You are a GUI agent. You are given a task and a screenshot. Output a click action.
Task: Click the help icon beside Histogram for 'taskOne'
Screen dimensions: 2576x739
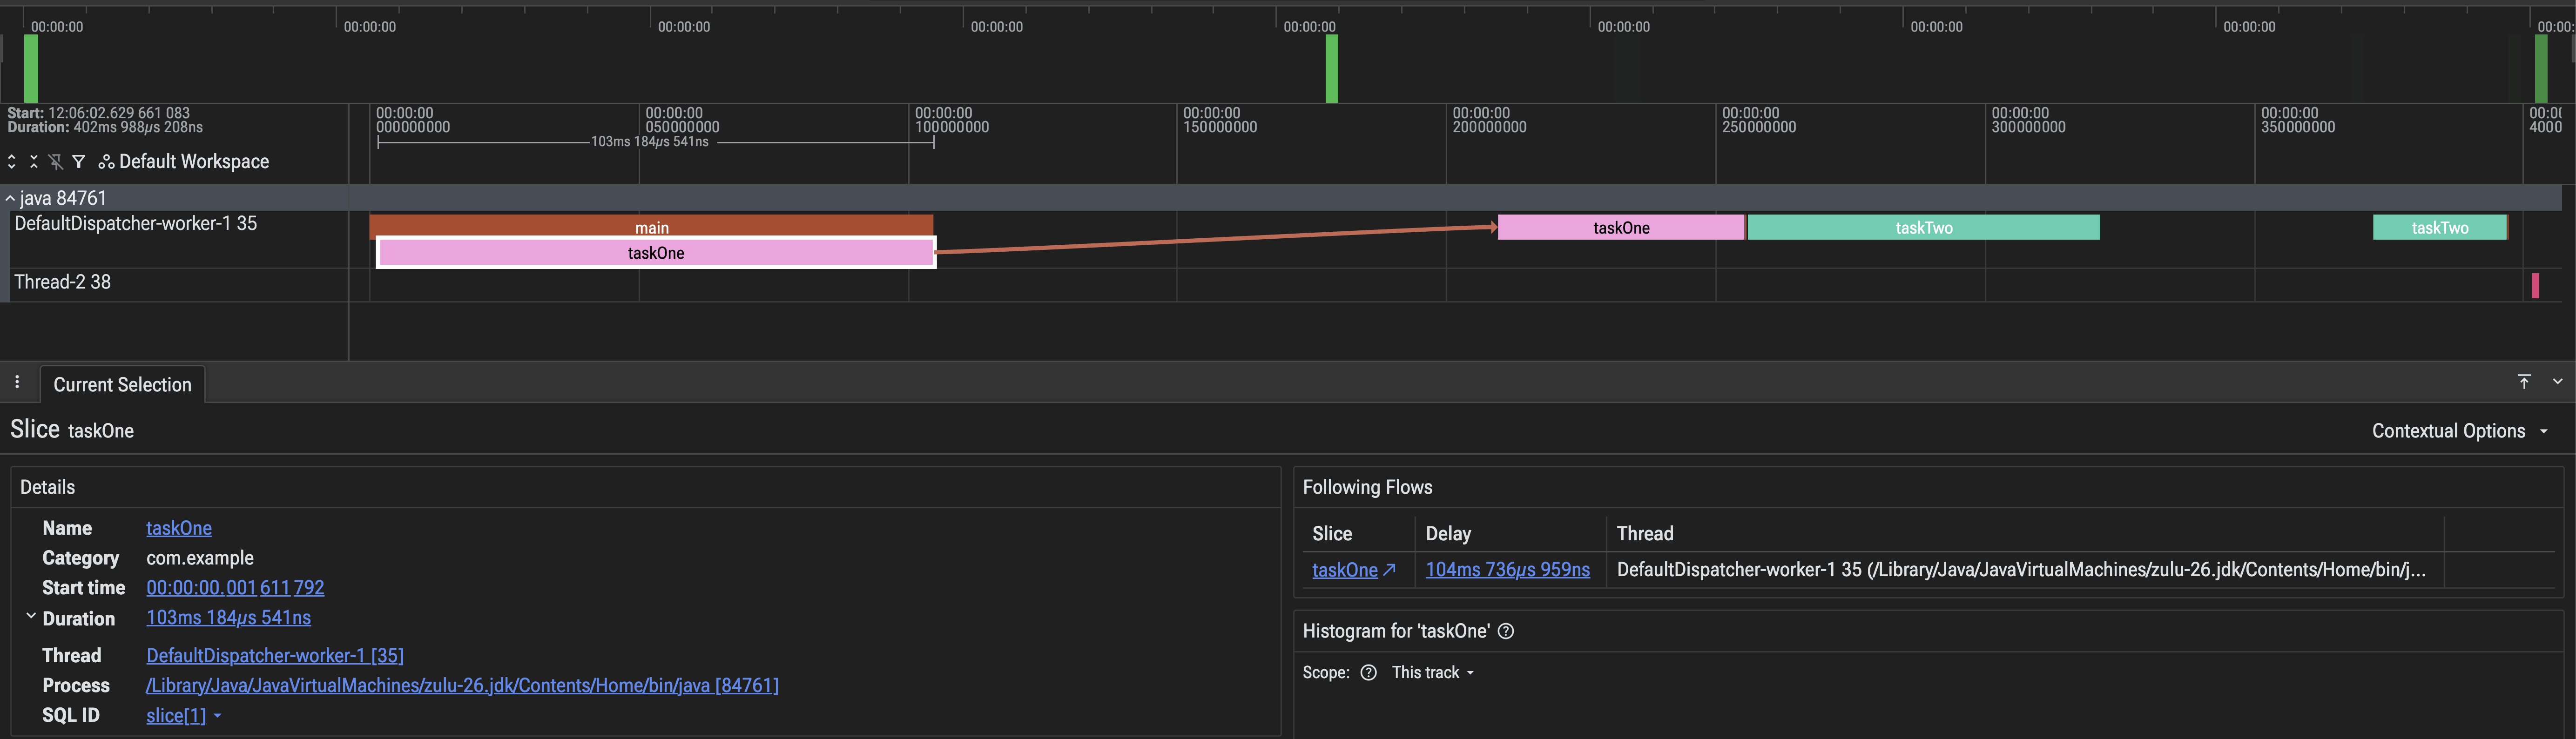(1506, 631)
